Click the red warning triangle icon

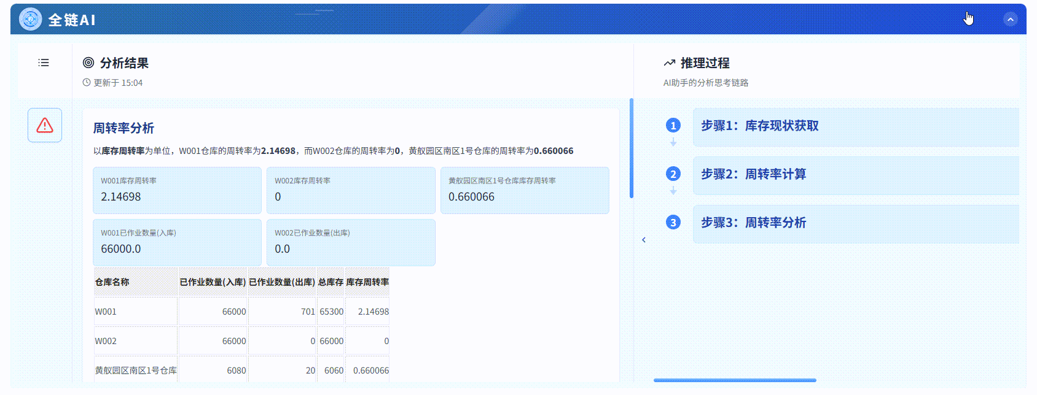point(45,125)
